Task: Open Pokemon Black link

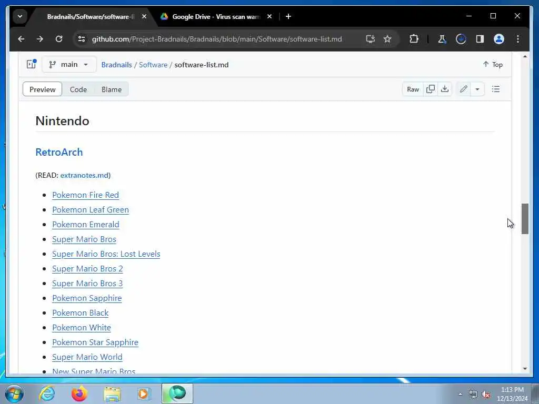Action: tap(81, 313)
